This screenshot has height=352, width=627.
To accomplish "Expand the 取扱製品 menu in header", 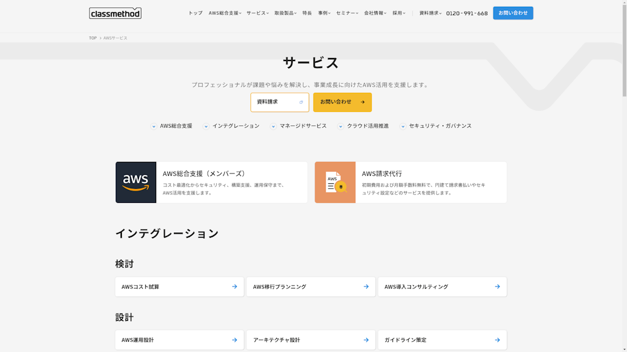I will (285, 13).
